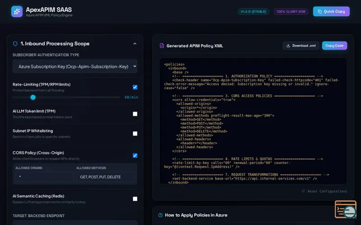
Task: Click the SUBSCRIBER AUTHENTICATION TYPE label
Action: coord(46,55)
